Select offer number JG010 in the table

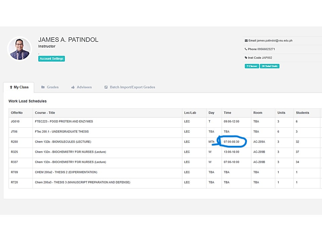click(15, 122)
